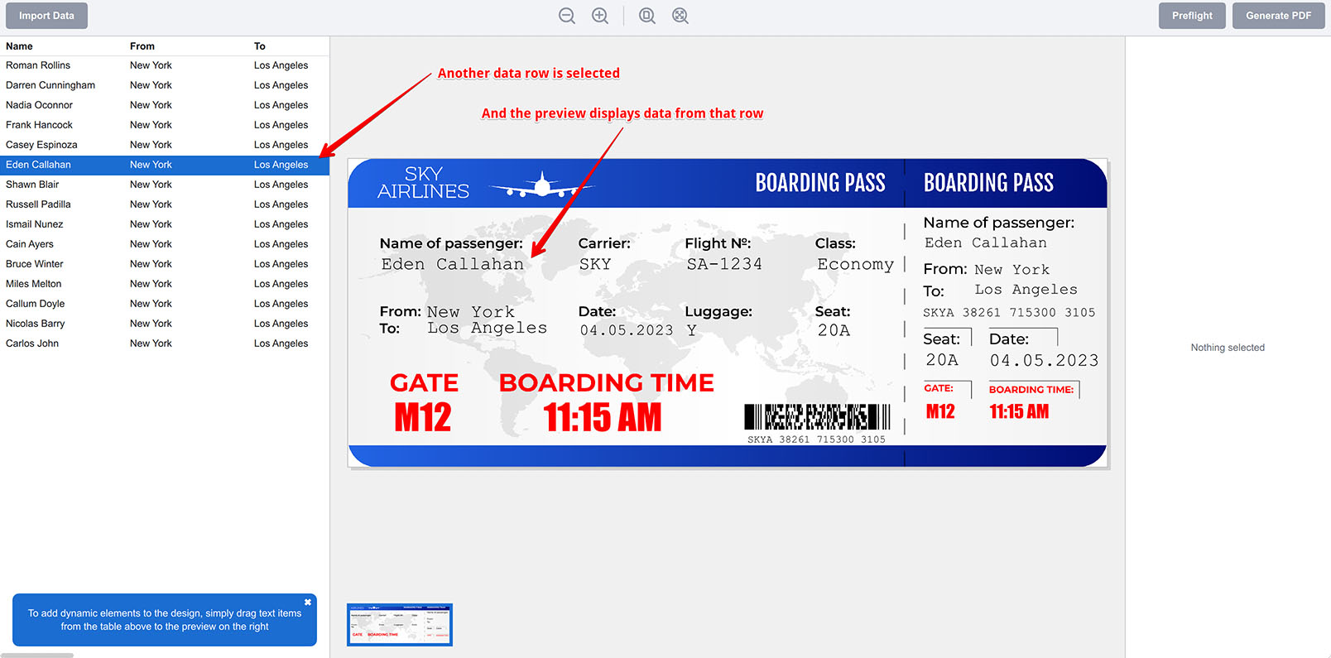This screenshot has width=1331, height=658.
Task: Select the Russell Padilla row
Action: pyautogui.click(x=165, y=204)
